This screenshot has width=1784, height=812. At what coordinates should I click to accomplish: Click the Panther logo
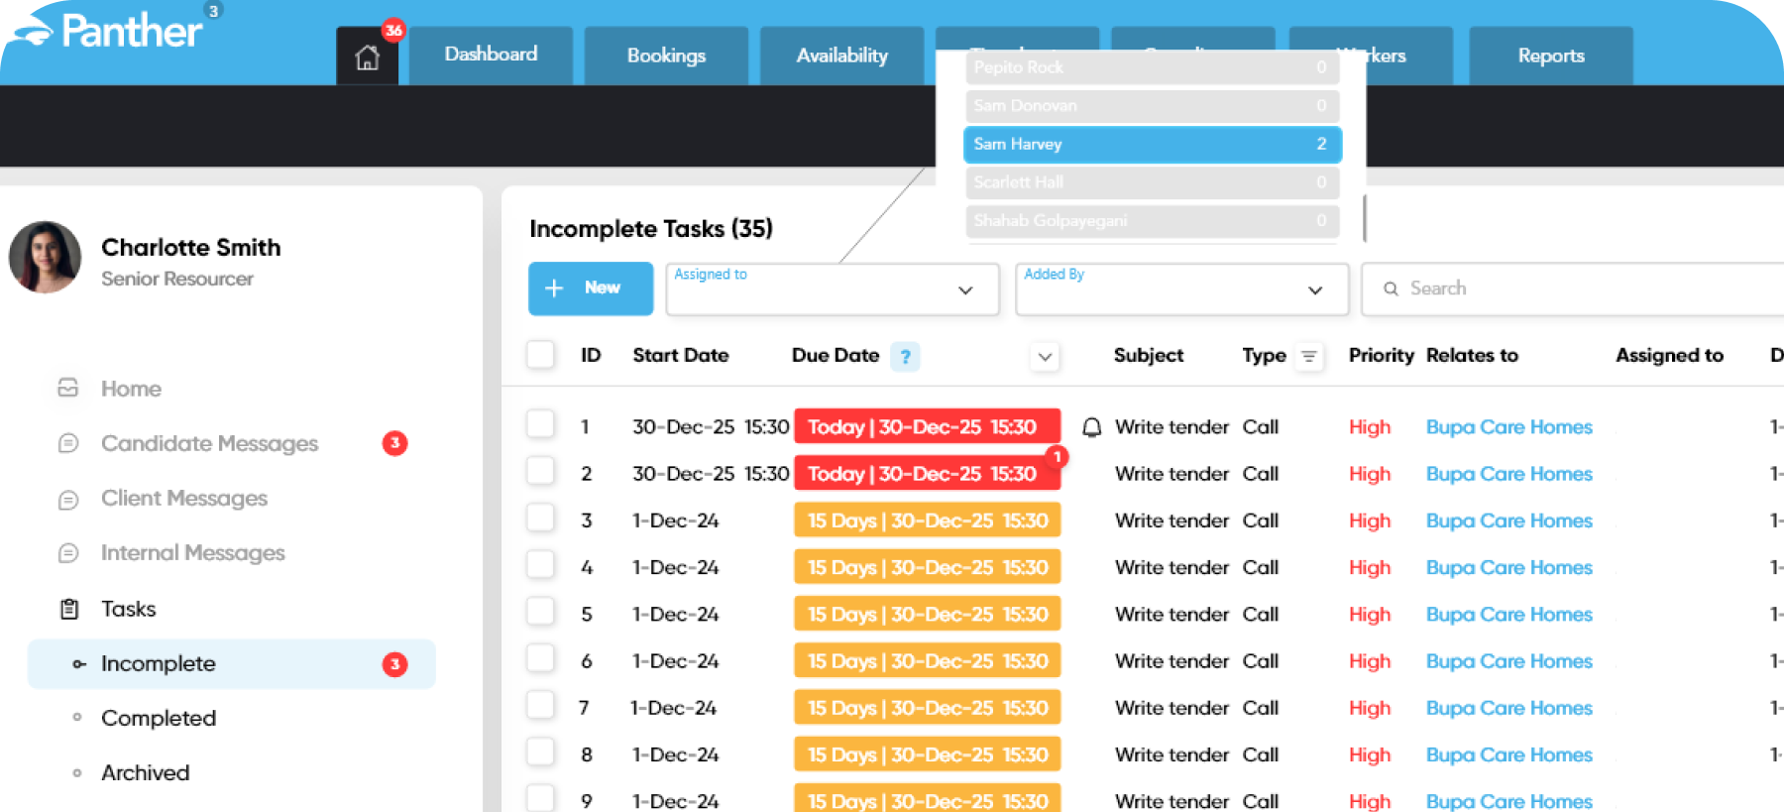109,31
